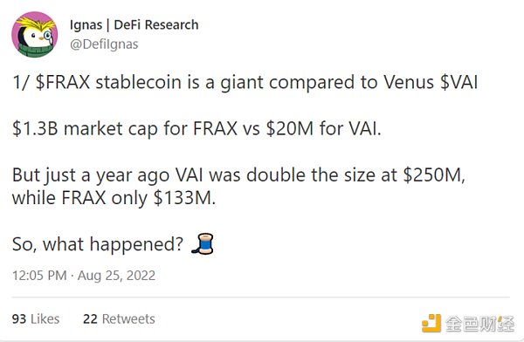The image size is (524, 342).
Task: Click the tweet's first line about FRAX stablecoin
Action: [x=245, y=82]
